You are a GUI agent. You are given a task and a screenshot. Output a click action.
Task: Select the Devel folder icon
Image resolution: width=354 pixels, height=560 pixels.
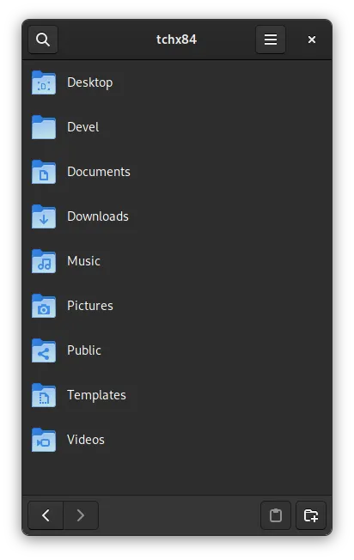point(44,127)
